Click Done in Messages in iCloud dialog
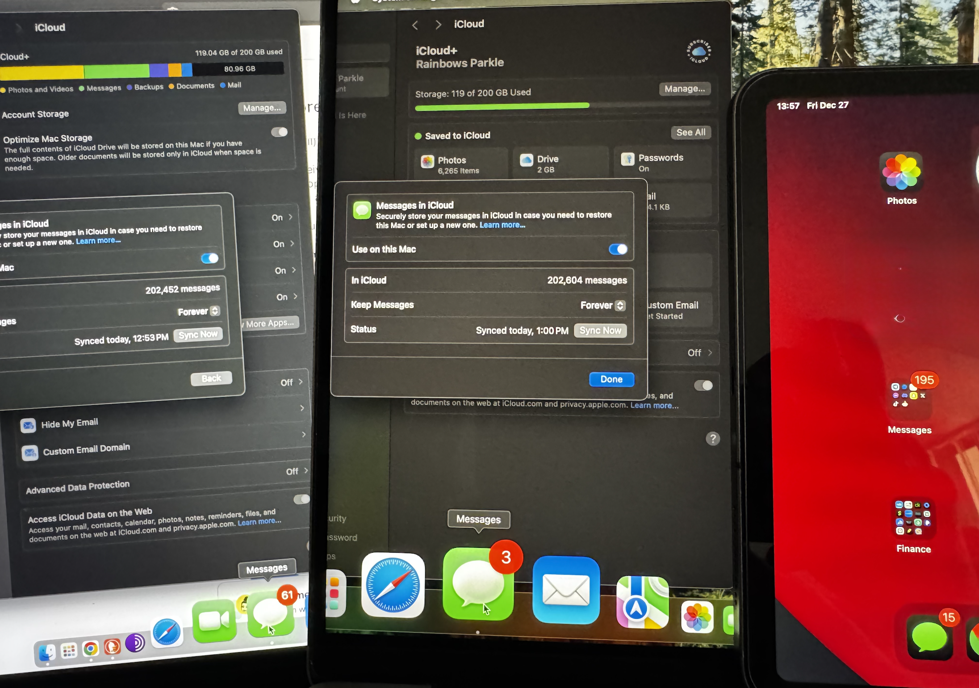This screenshot has width=979, height=688. 611,379
